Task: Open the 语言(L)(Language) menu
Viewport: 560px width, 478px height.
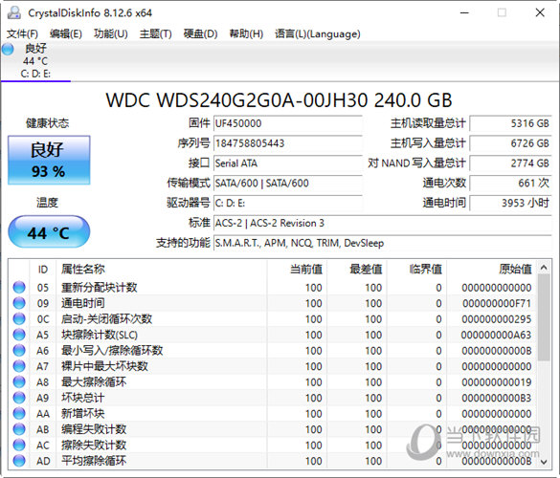Action: pos(318,33)
